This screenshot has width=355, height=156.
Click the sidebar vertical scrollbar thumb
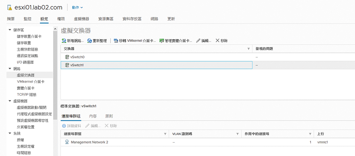point(55,75)
